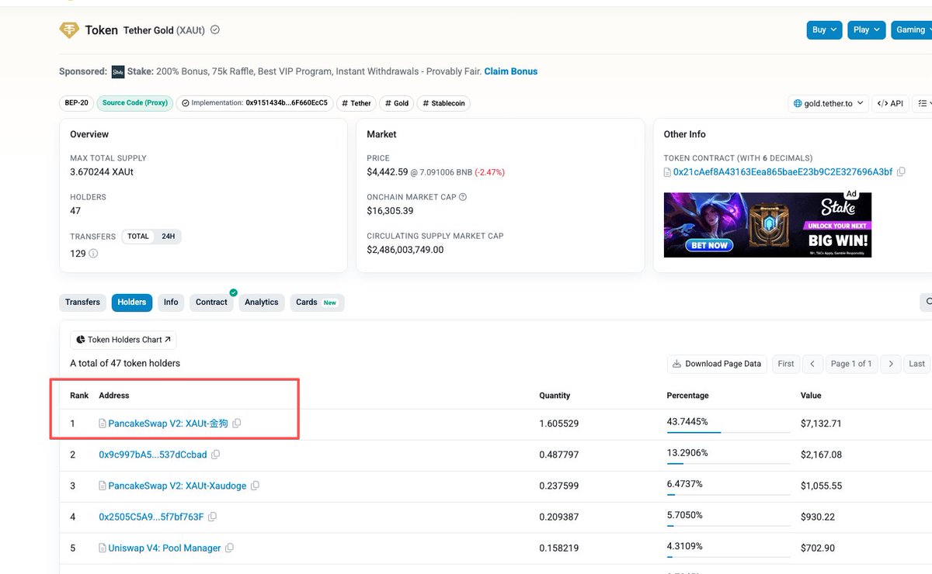932x574 pixels.
Task: Open Uniswap V4: Pool Manager holder link
Action: click(x=165, y=548)
